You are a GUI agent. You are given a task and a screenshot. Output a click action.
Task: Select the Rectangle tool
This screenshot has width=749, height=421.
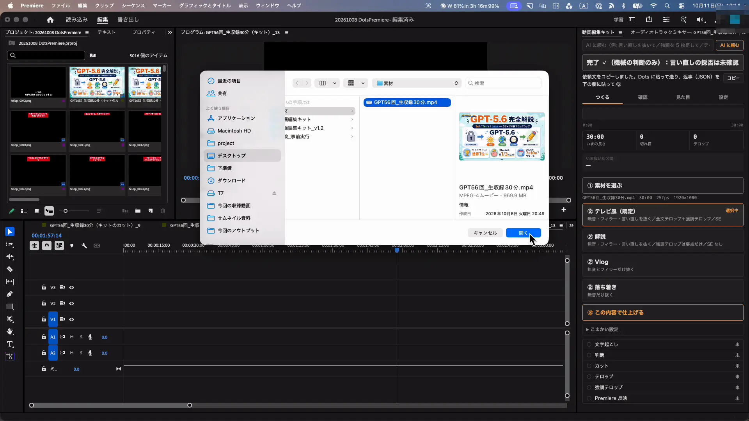click(10, 307)
